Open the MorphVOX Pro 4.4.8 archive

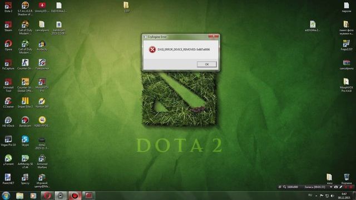point(346,85)
